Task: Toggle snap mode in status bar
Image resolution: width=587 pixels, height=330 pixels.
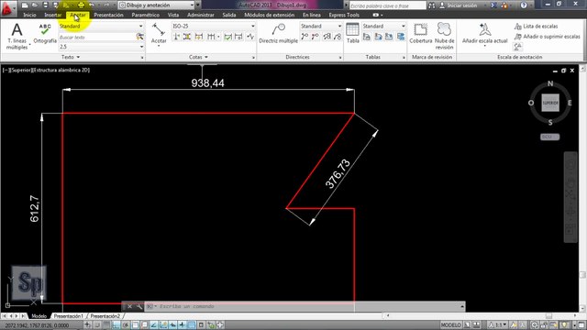Action: coord(97,324)
